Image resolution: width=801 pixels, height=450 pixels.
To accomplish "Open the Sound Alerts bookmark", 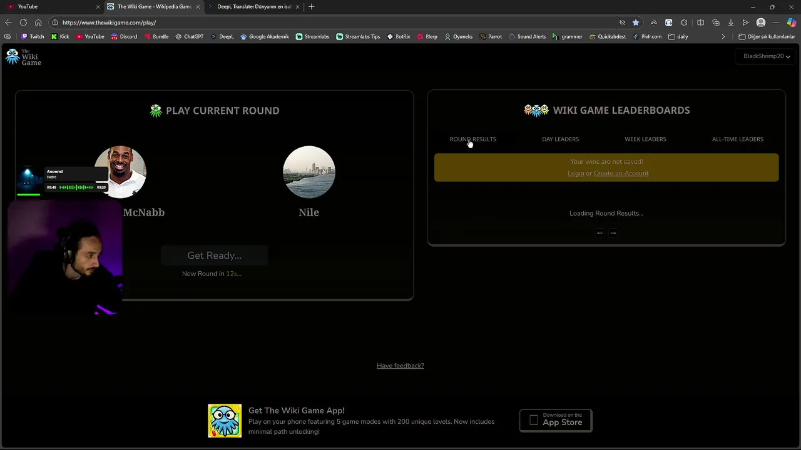I will (526, 37).
